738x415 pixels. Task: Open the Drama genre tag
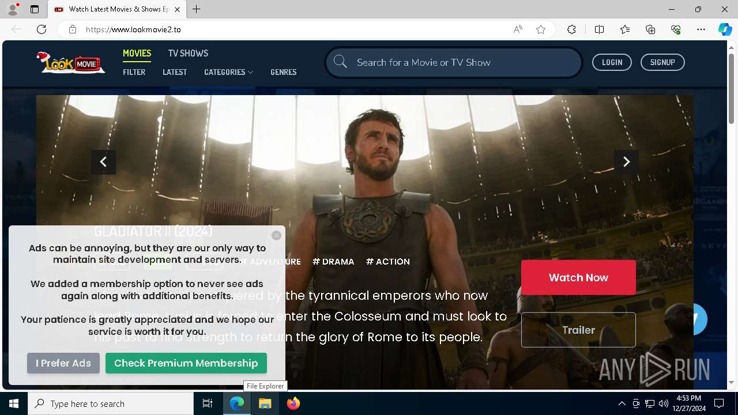tap(333, 262)
